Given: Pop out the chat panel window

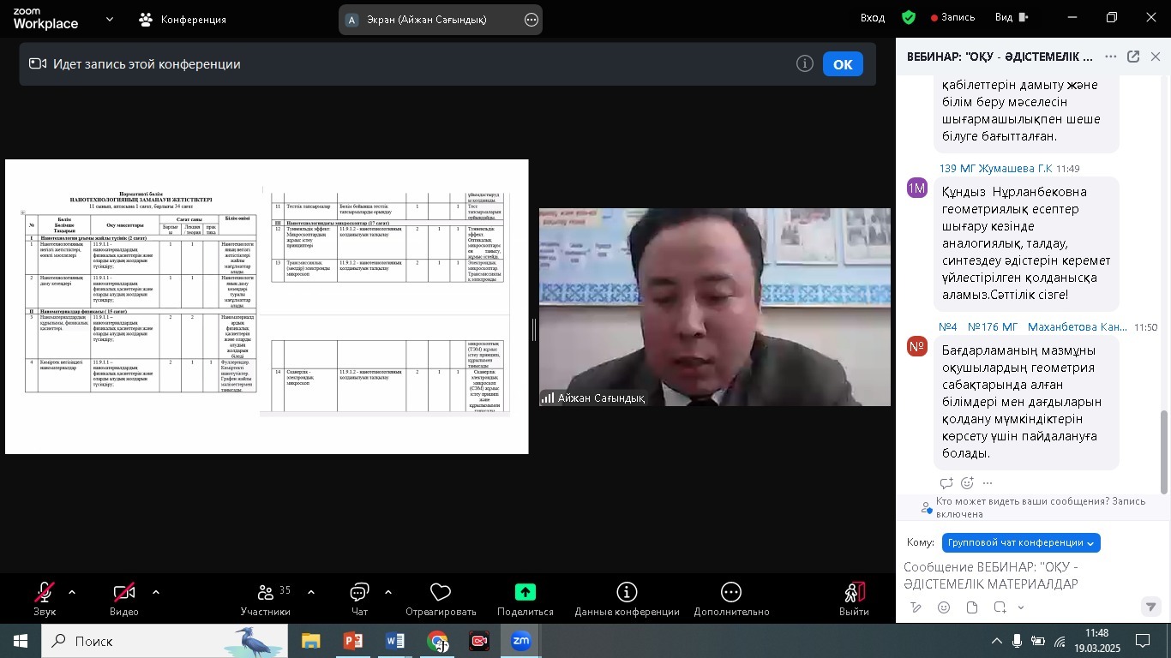Looking at the screenshot, I should [x=1132, y=57].
